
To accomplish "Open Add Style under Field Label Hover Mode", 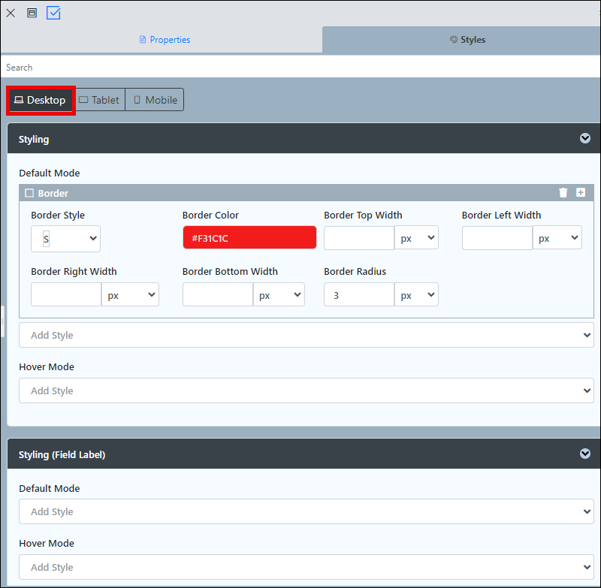I will tap(307, 567).
